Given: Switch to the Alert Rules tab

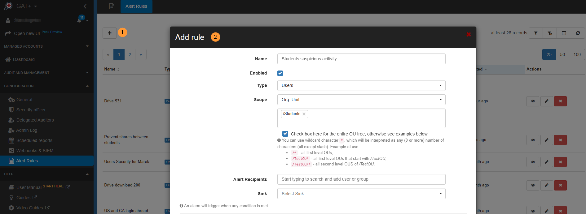Looking at the screenshot, I should tap(136, 6).
